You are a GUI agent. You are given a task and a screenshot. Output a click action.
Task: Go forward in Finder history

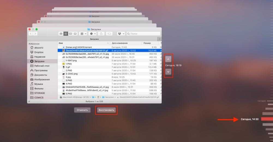pyautogui.click(x=35, y=34)
